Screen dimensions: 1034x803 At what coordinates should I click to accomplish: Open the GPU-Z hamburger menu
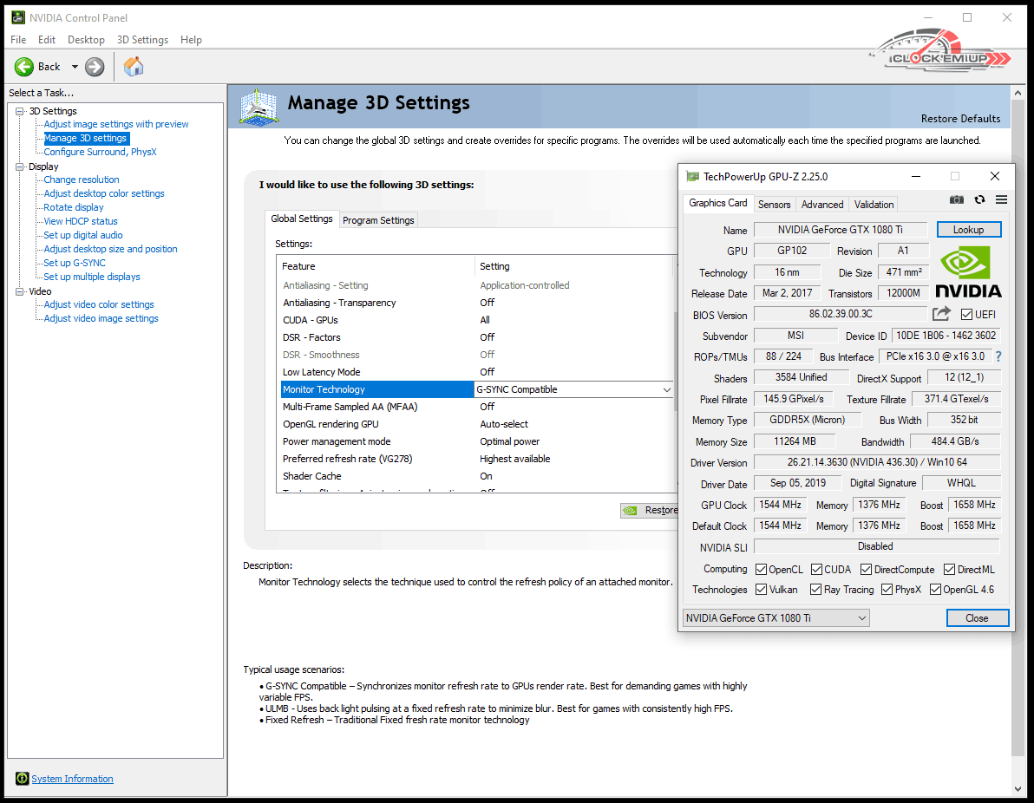pyautogui.click(x=1001, y=199)
